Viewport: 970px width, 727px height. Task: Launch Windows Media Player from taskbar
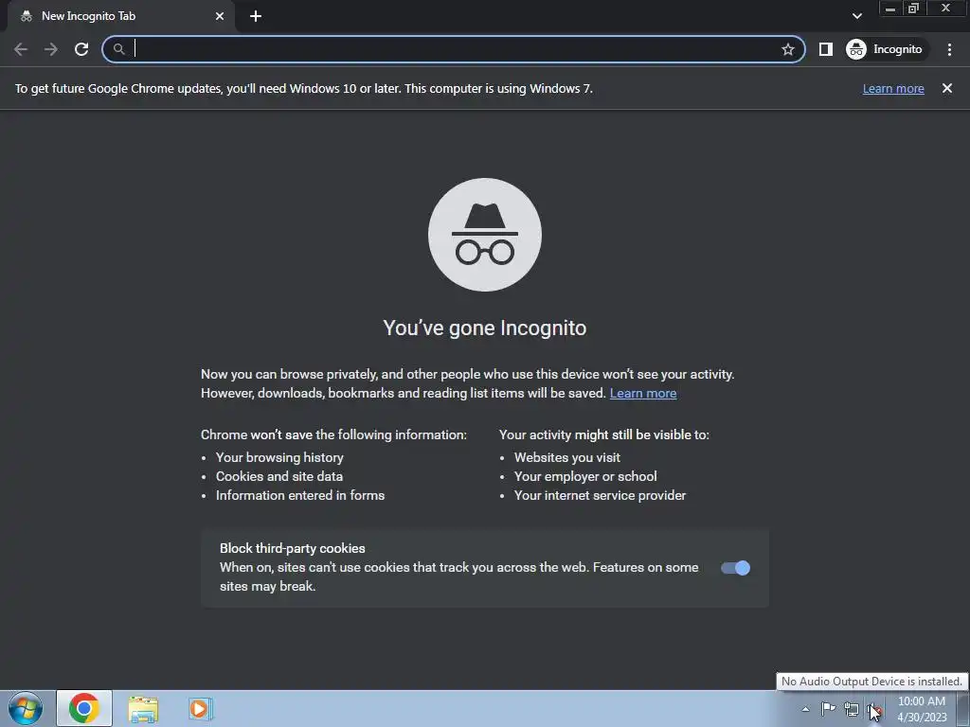(200, 708)
